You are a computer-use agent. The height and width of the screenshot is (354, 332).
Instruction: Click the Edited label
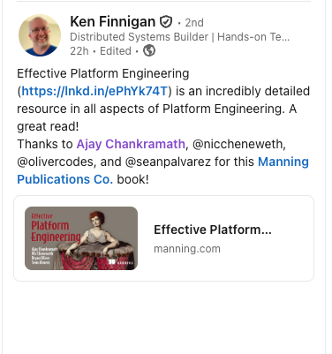click(x=116, y=51)
